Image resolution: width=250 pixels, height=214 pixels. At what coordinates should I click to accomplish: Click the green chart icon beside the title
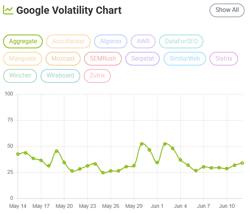coord(8,10)
